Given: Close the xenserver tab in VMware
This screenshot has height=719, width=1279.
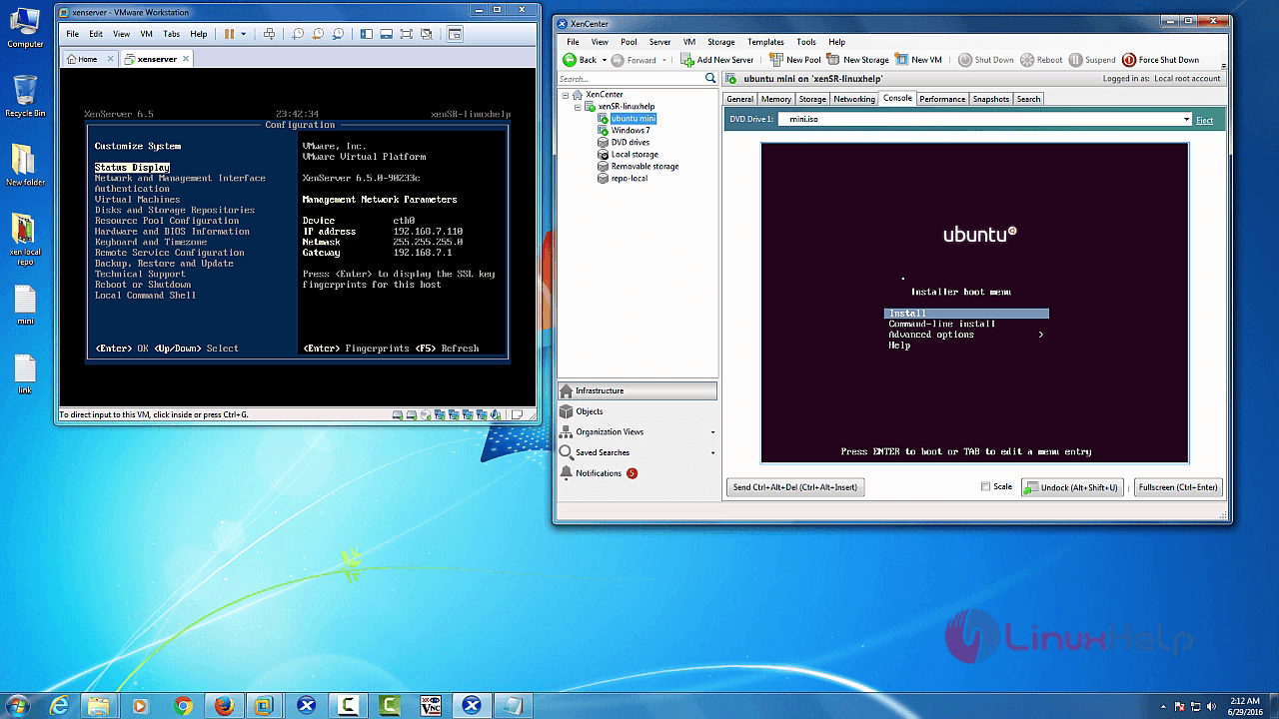Looking at the screenshot, I should coord(185,59).
